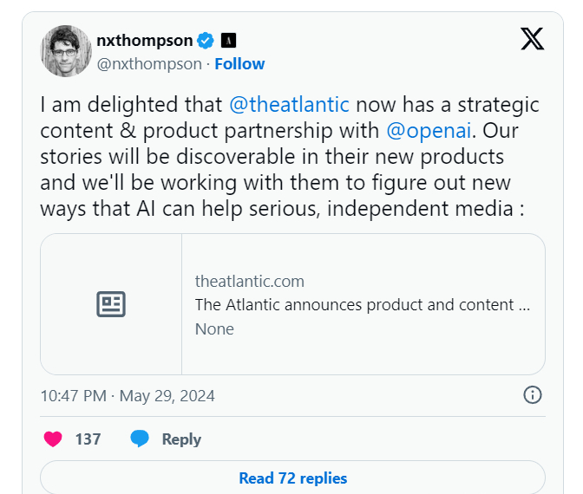Image resolution: width=583 pixels, height=494 pixels.
Task: Open the info icon beside the timestamp
Action: (533, 395)
